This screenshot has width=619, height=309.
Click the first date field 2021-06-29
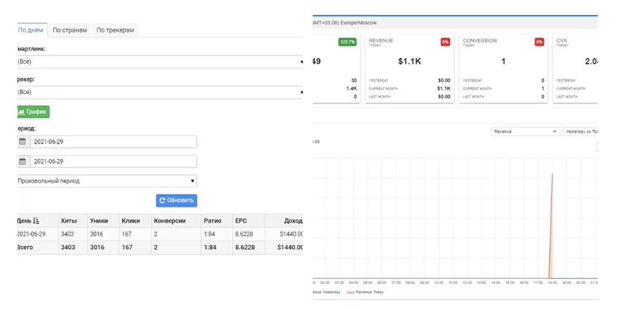click(113, 142)
